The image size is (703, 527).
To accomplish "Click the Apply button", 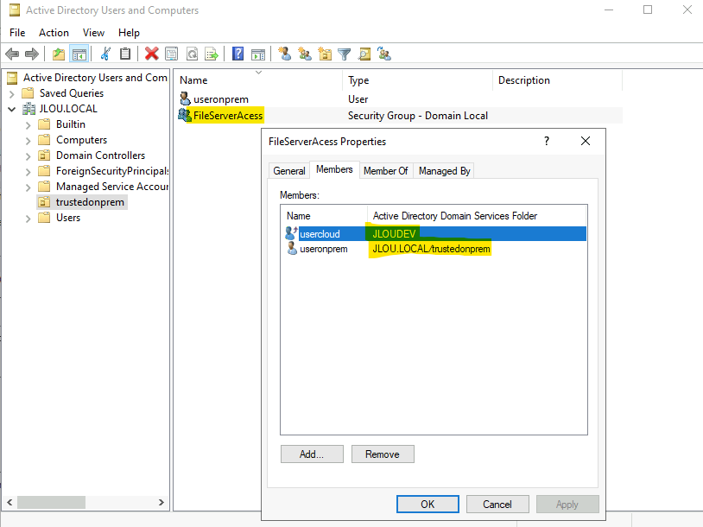I will (x=567, y=505).
